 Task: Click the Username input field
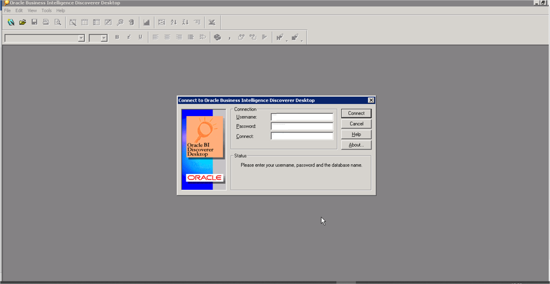(x=302, y=117)
